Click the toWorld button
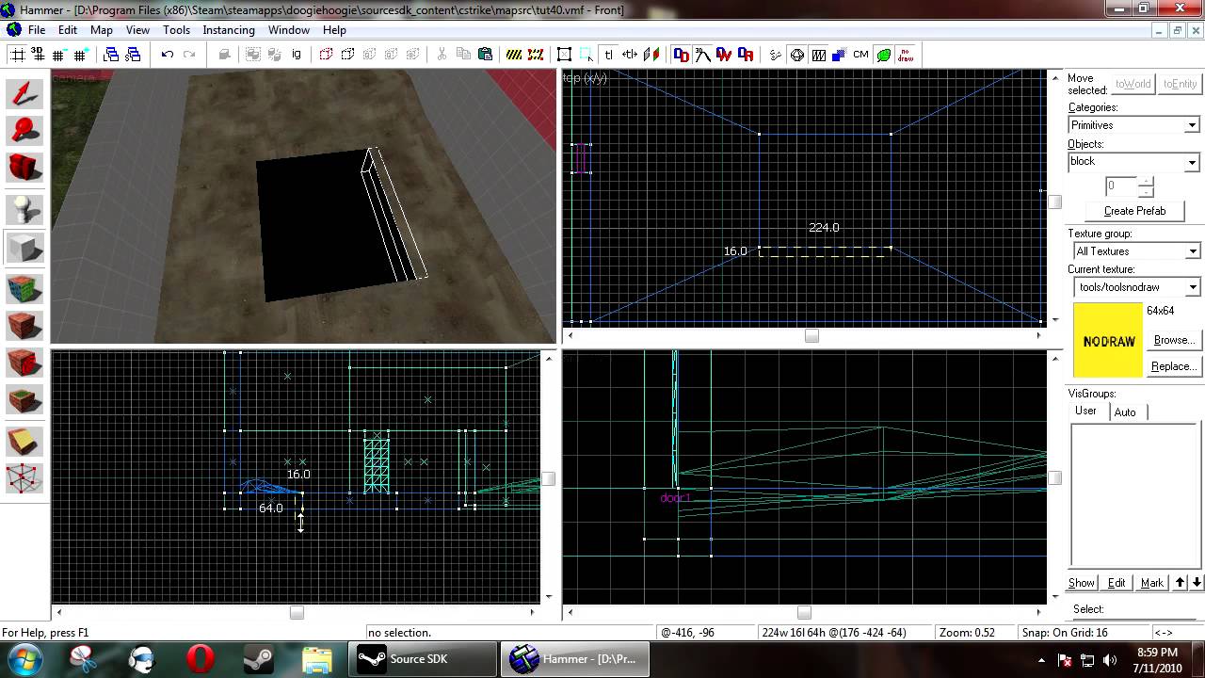This screenshot has height=678, width=1205. tap(1133, 84)
